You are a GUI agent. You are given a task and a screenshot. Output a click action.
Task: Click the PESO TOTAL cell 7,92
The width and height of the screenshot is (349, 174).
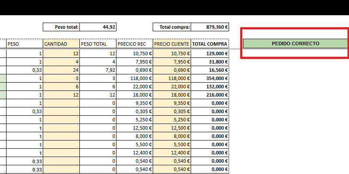coord(98,70)
